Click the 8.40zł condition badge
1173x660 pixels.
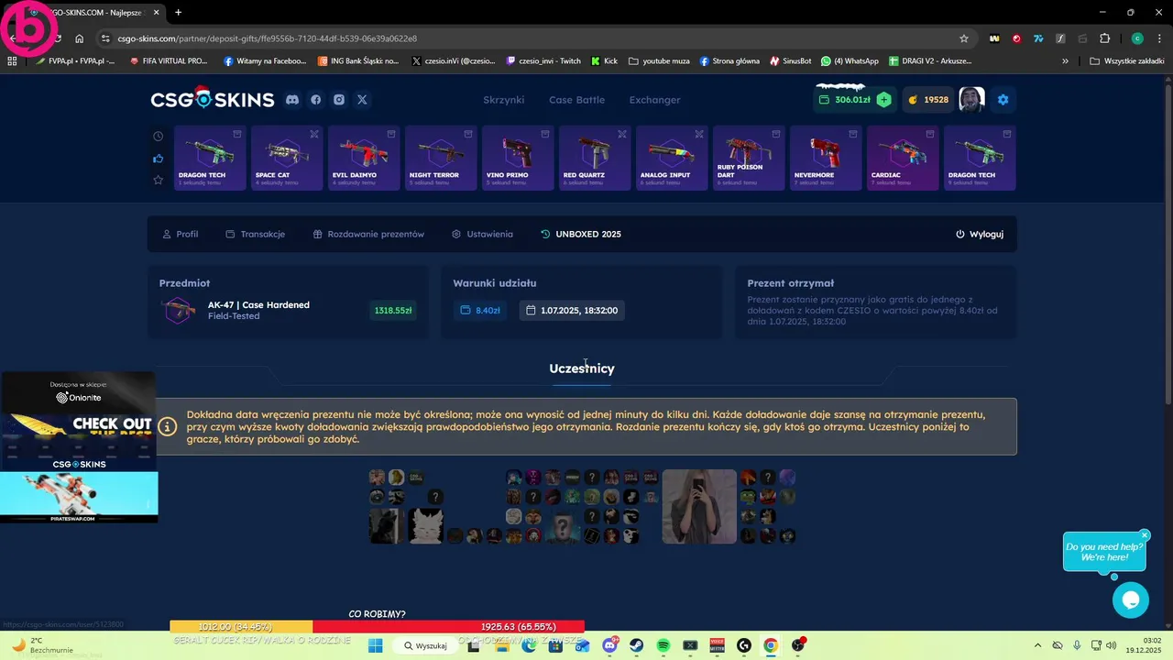[x=480, y=311]
